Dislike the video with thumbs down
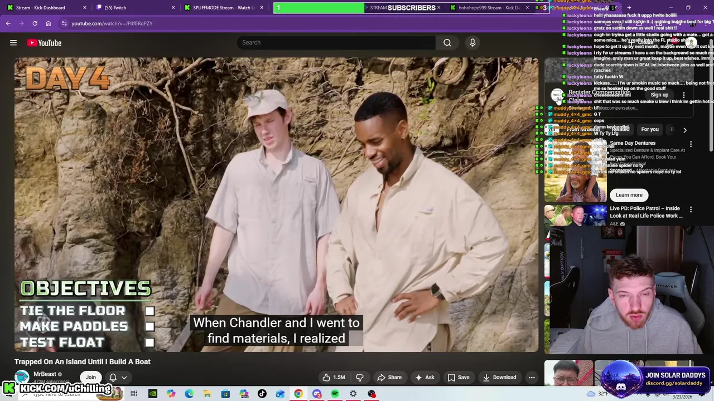 pos(360,377)
